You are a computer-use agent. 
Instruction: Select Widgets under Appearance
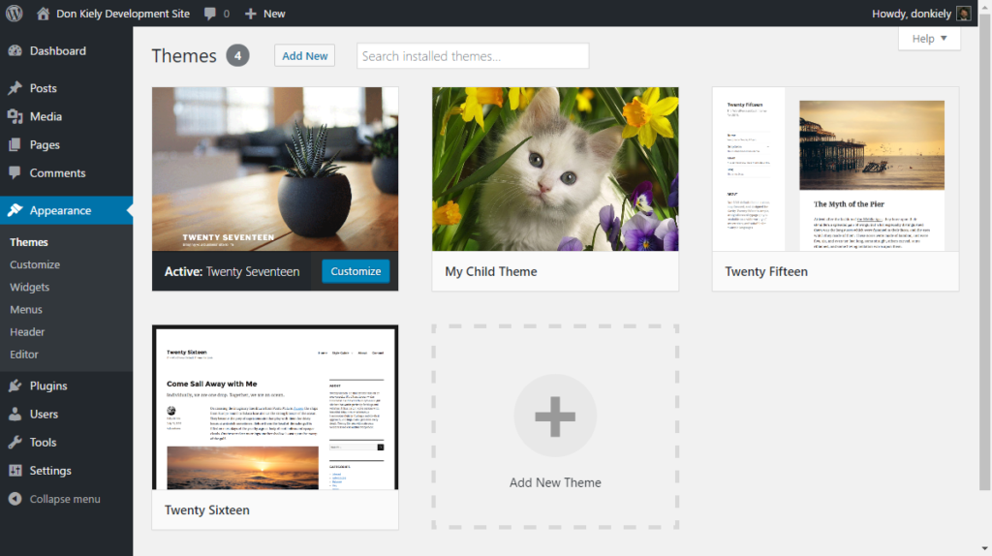pos(30,287)
